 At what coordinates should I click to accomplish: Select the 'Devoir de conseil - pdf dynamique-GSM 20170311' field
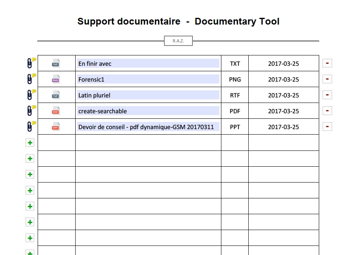click(x=148, y=127)
